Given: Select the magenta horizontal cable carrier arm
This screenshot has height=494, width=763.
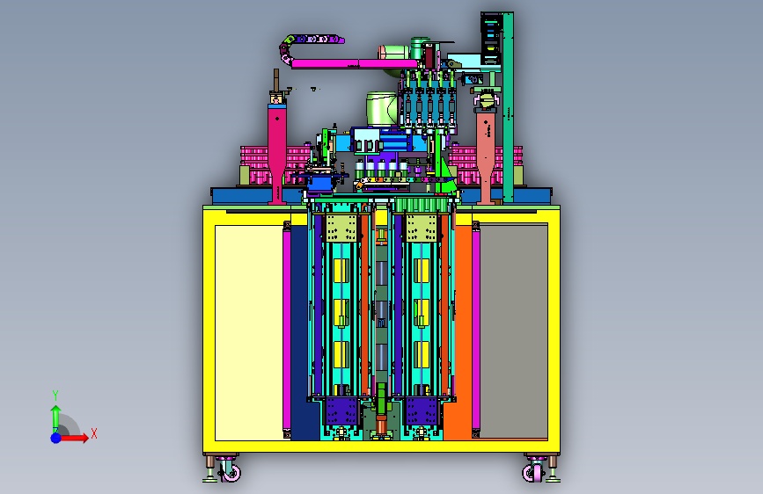Looking at the screenshot, I should [355, 63].
